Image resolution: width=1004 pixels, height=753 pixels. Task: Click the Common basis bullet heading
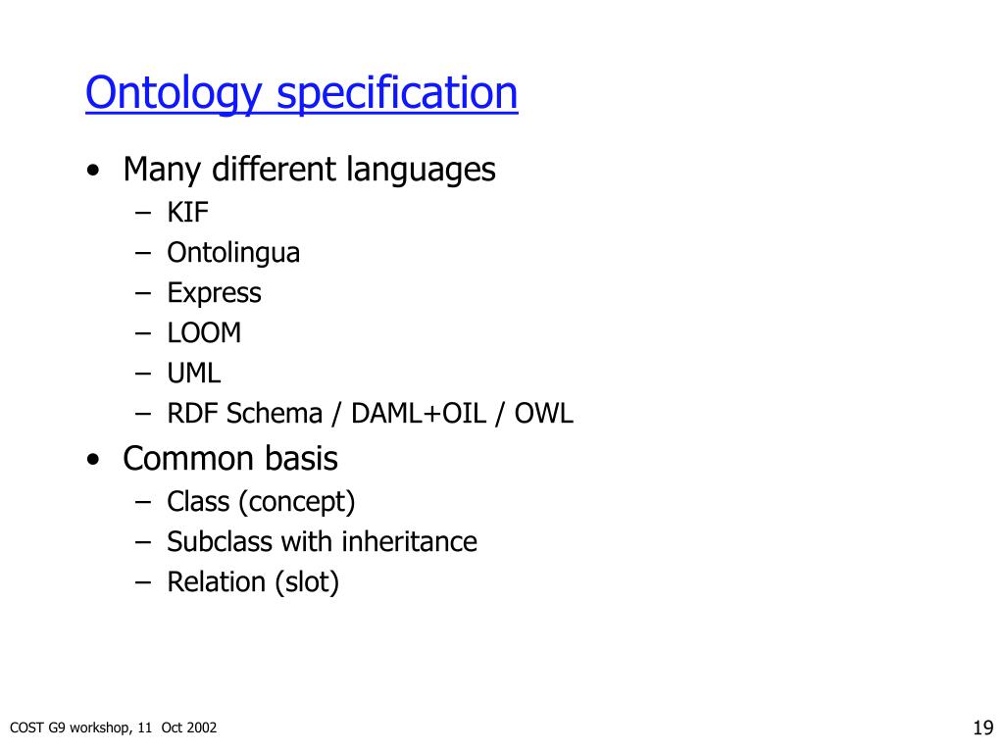(230, 459)
